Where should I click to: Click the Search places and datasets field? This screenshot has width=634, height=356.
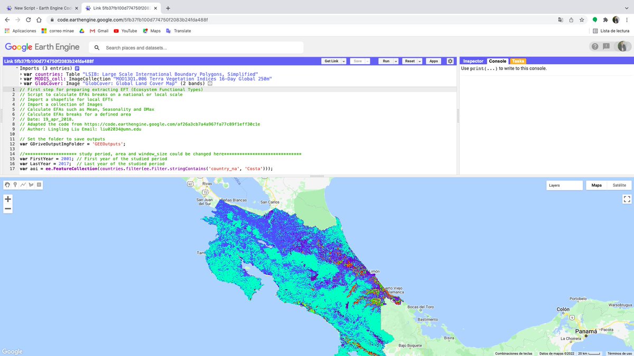(197, 47)
